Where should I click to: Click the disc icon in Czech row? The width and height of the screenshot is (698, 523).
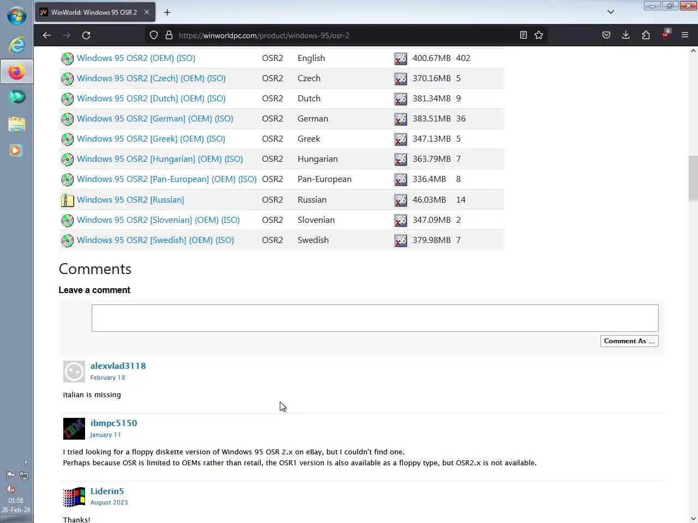coord(67,78)
